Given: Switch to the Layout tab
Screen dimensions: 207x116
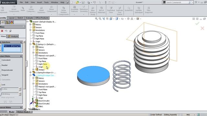Looking at the screenshot, I should tap(11, 18).
